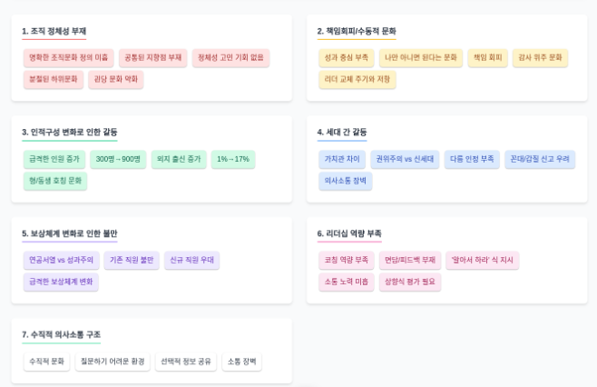Click the '명확한 조직문화 정의 미흡' tag
The height and width of the screenshot is (387, 597).
[x=68, y=57]
